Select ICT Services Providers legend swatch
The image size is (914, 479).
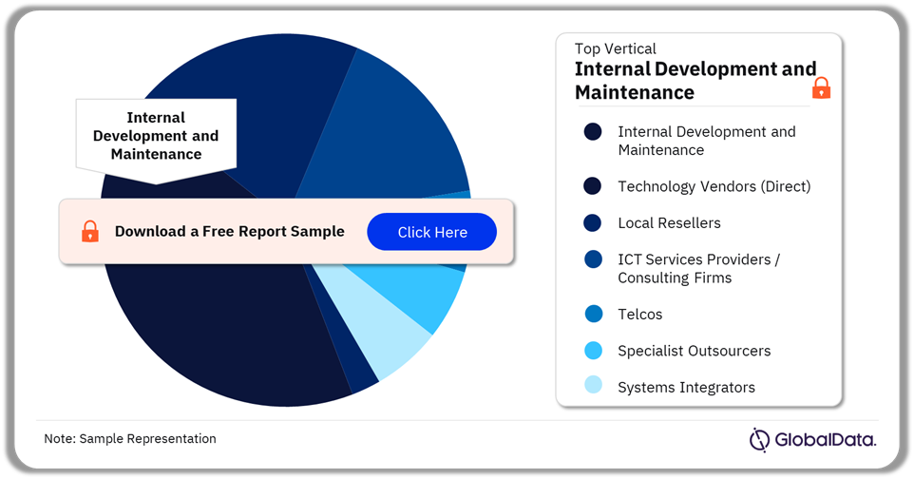pyautogui.click(x=593, y=259)
